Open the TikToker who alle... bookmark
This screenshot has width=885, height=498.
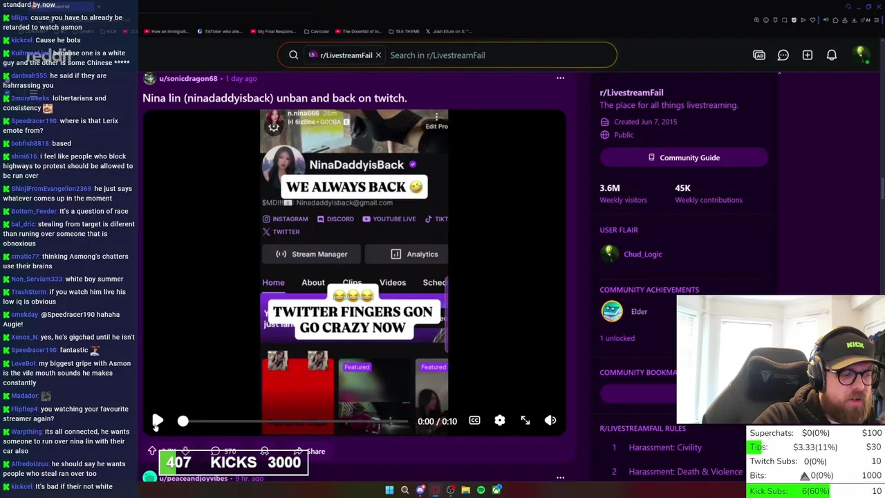point(220,31)
